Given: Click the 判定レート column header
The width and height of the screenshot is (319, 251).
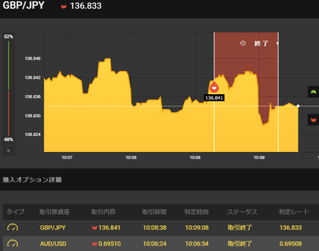Looking at the screenshot, I should click(x=294, y=212).
